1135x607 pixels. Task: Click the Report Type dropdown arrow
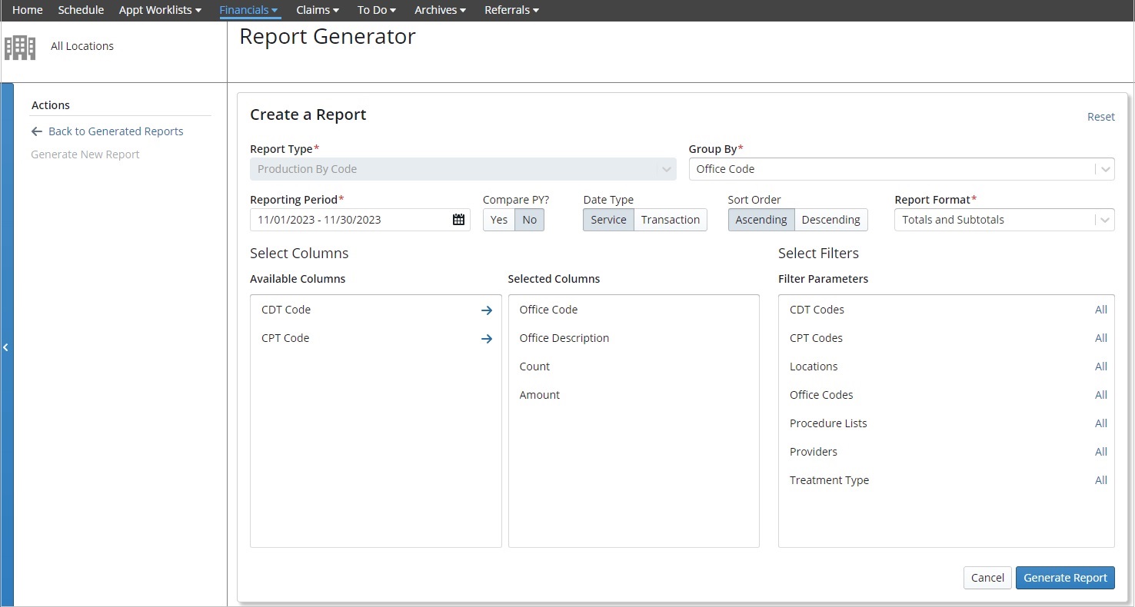pos(666,169)
